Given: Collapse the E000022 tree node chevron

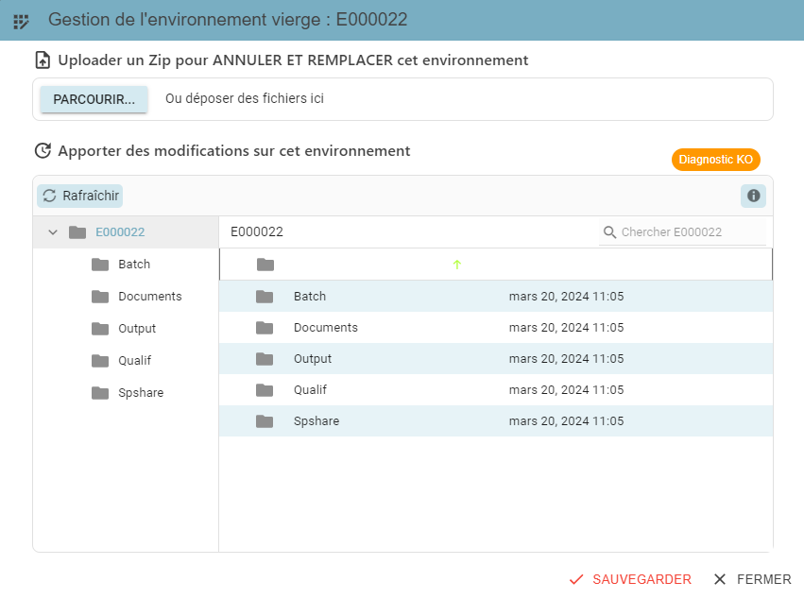Looking at the screenshot, I should click(x=53, y=232).
